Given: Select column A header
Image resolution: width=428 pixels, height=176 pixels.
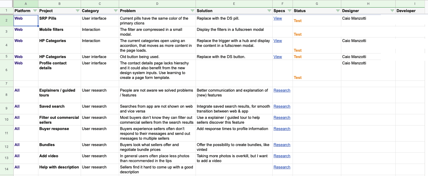Looking at the screenshot, I should pos(26,4).
